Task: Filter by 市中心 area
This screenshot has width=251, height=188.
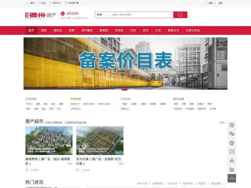Action: (29, 104)
